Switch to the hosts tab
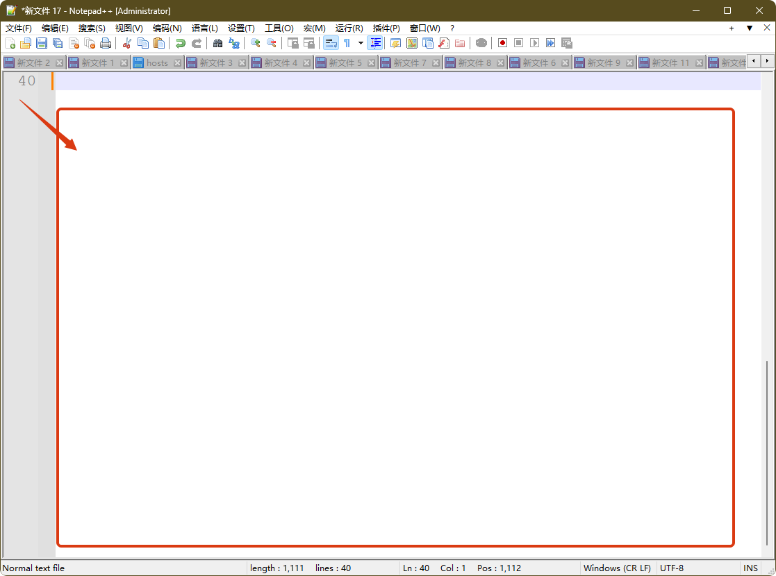 coord(157,62)
